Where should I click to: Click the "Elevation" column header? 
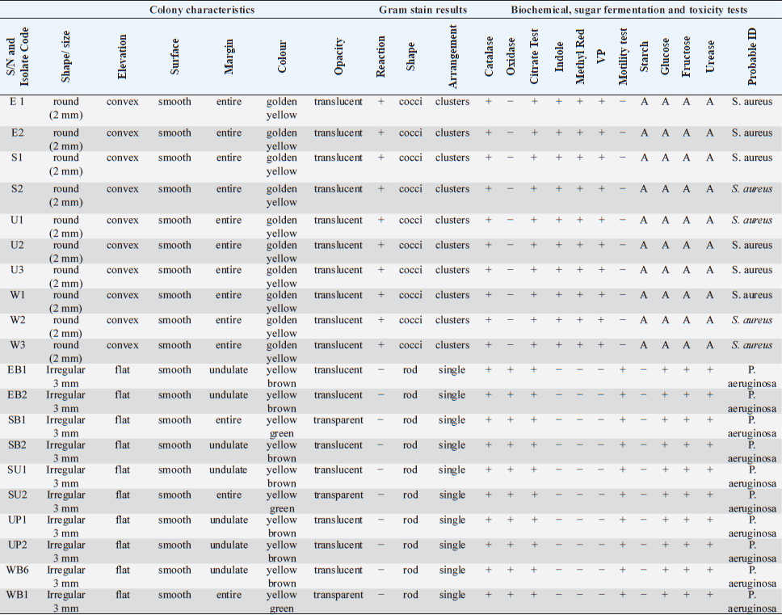click(122, 57)
